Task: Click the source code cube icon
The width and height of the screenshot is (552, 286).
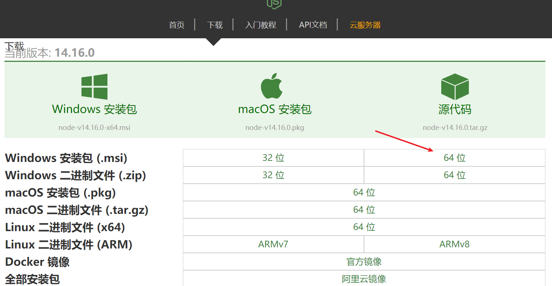Action: pyautogui.click(x=455, y=86)
